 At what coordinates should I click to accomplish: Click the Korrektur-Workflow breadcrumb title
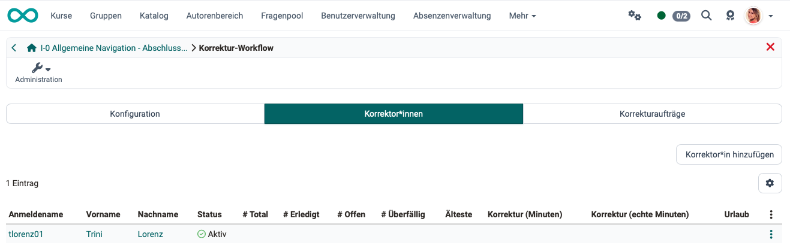click(x=236, y=48)
